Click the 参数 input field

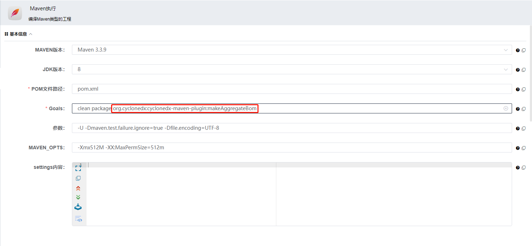[292, 128]
